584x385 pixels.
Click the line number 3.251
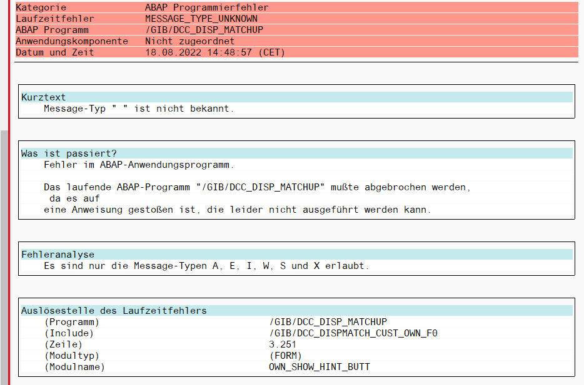pyautogui.click(x=283, y=344)
